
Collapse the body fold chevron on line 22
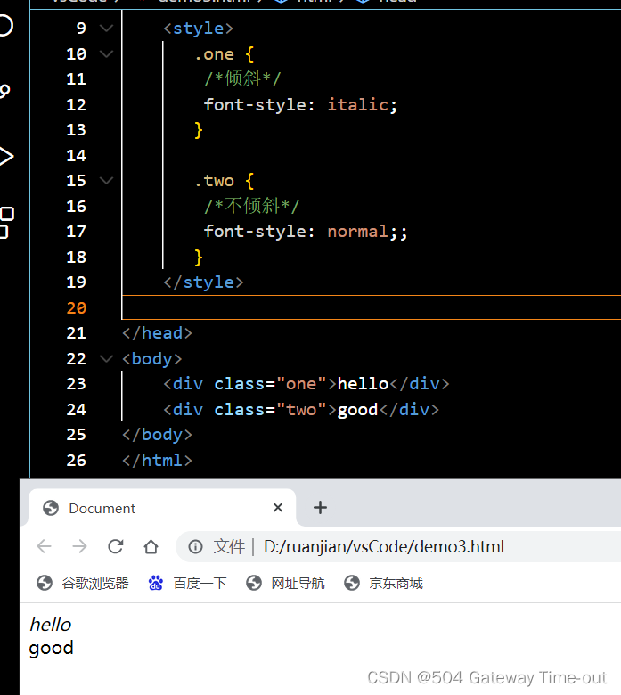click(106, 358)
